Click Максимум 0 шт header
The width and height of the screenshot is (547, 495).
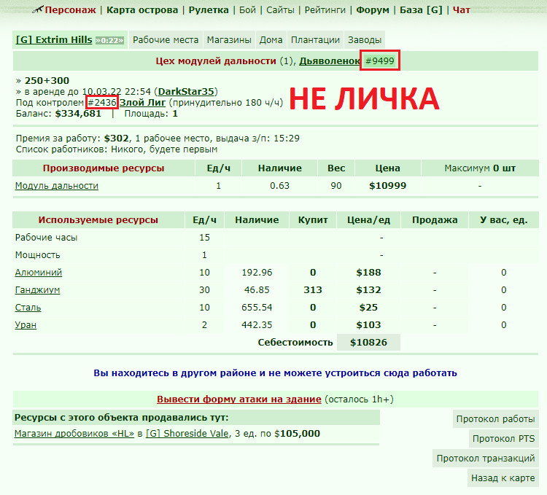[x=480, y=168]
